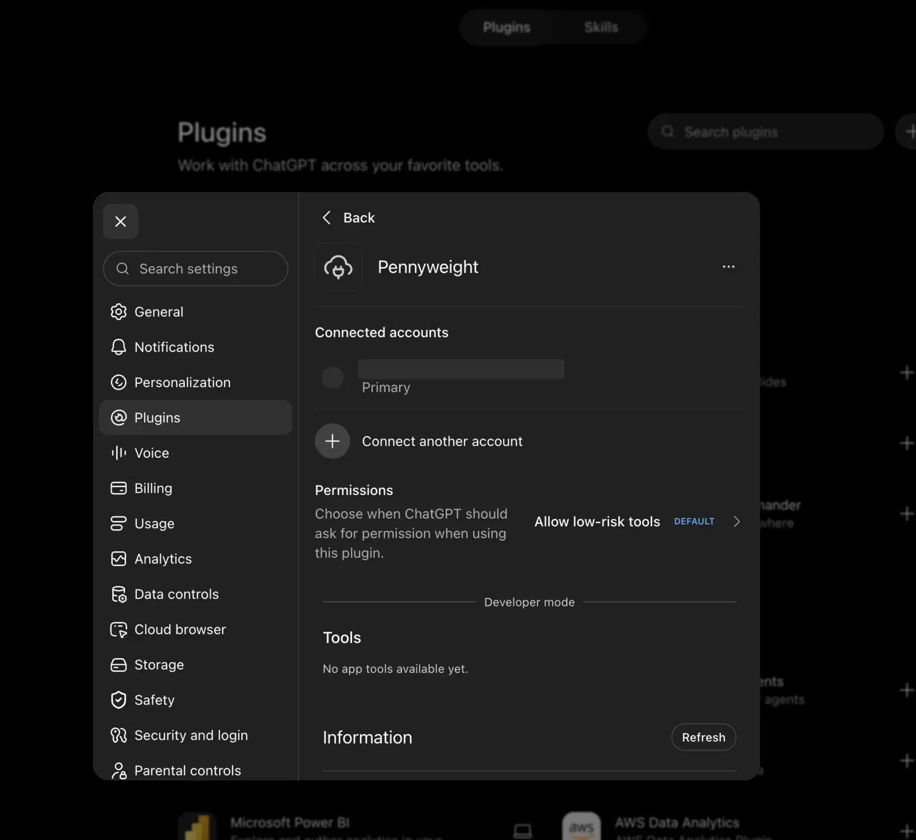916x840 pixels.
Task: Select the Primary connected account row
Action: pyautogui.click(x=529, y=377)
